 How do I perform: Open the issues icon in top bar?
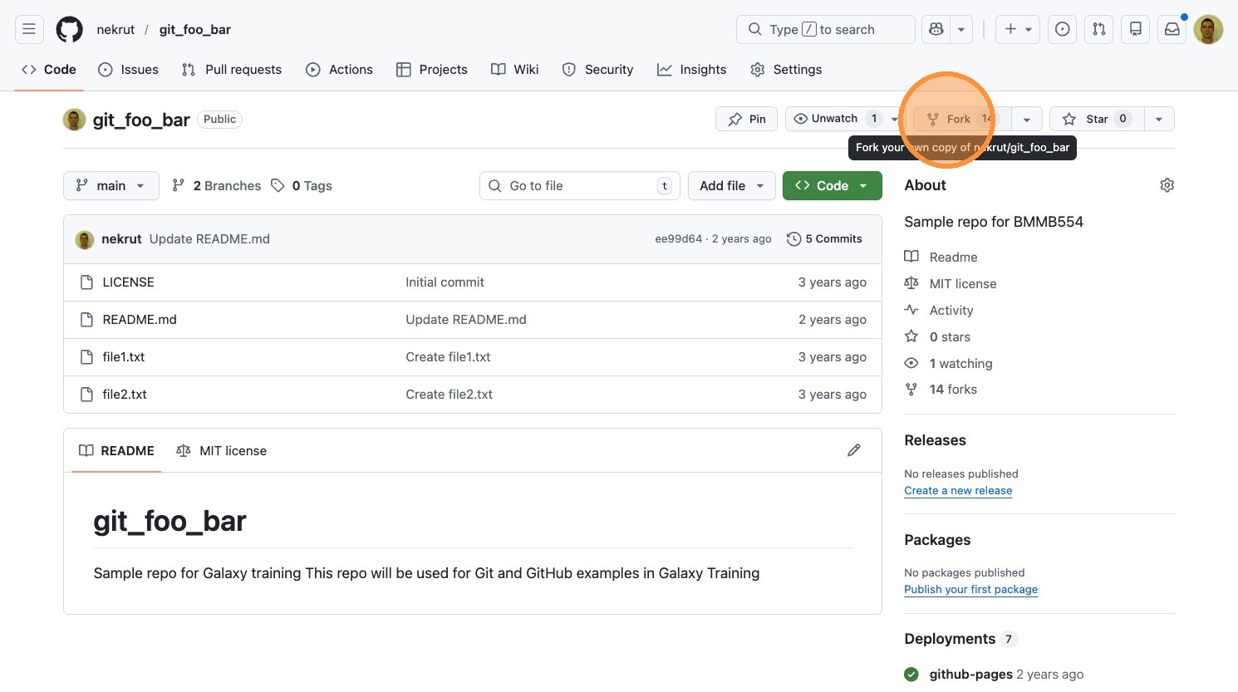[1062, 30]
